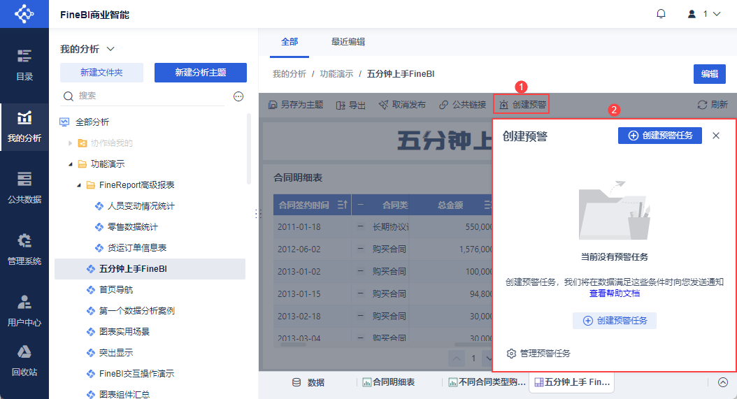
Task: Click the search magnifier icon
Action: (x=68, y=96)
